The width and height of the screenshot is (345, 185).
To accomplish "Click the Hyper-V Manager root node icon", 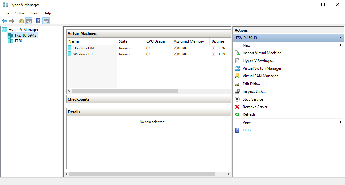I will (4, 30).
